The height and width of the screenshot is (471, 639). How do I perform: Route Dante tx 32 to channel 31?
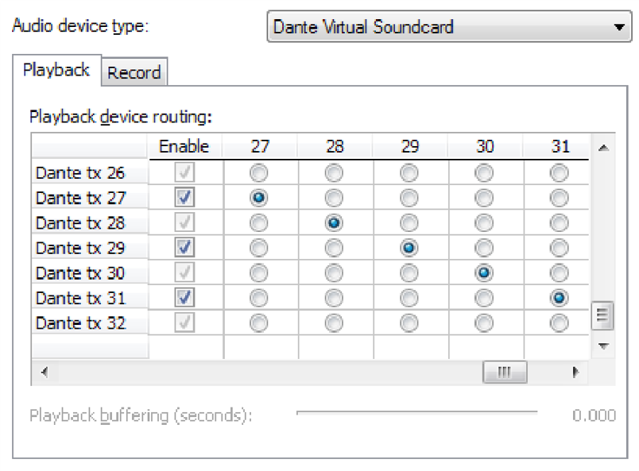(x=560, y=323)
